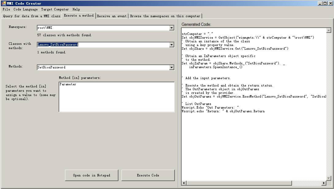The height and width of the screenshot is (189, 334).
Task: Expand the Namespace dropdown arrow
Action: [x=171, y=28]
